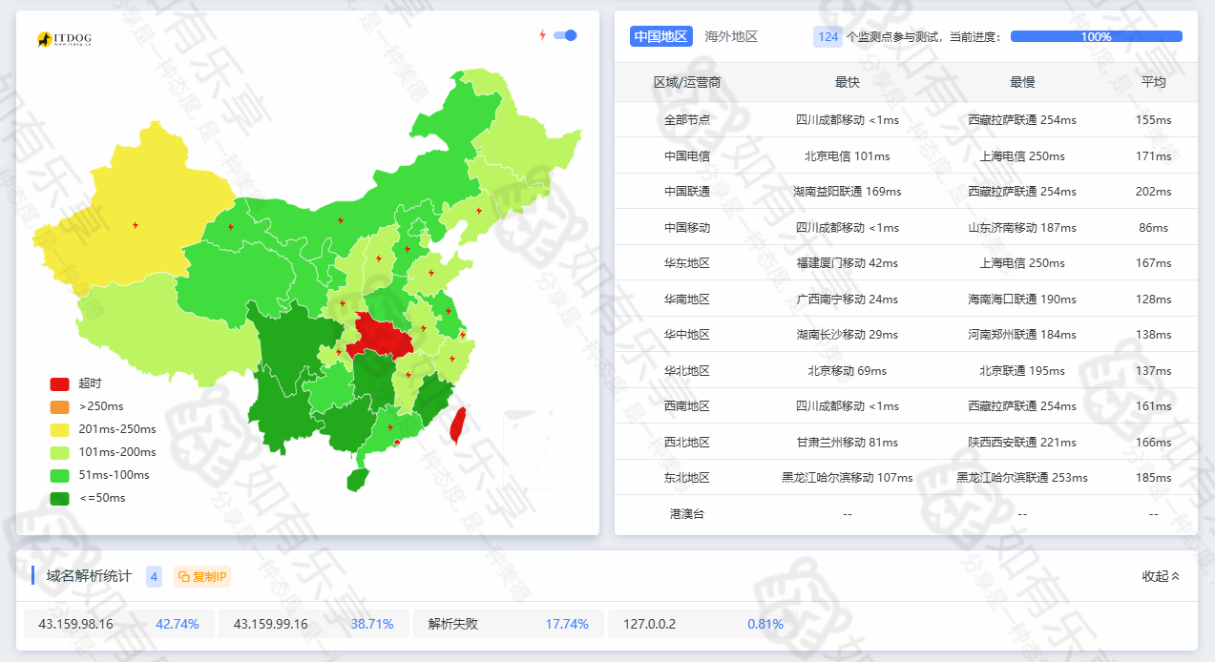Image resolution: width=1215 pixels, height=662 pixels.
Task: Click the 43.159.98.16 IP entry
Action: pyautogui.click(x=76, y=625)
